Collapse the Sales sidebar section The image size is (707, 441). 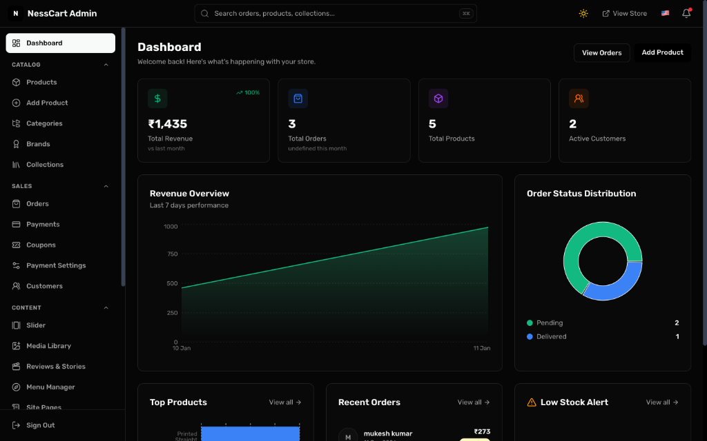[x=106, y=186]
